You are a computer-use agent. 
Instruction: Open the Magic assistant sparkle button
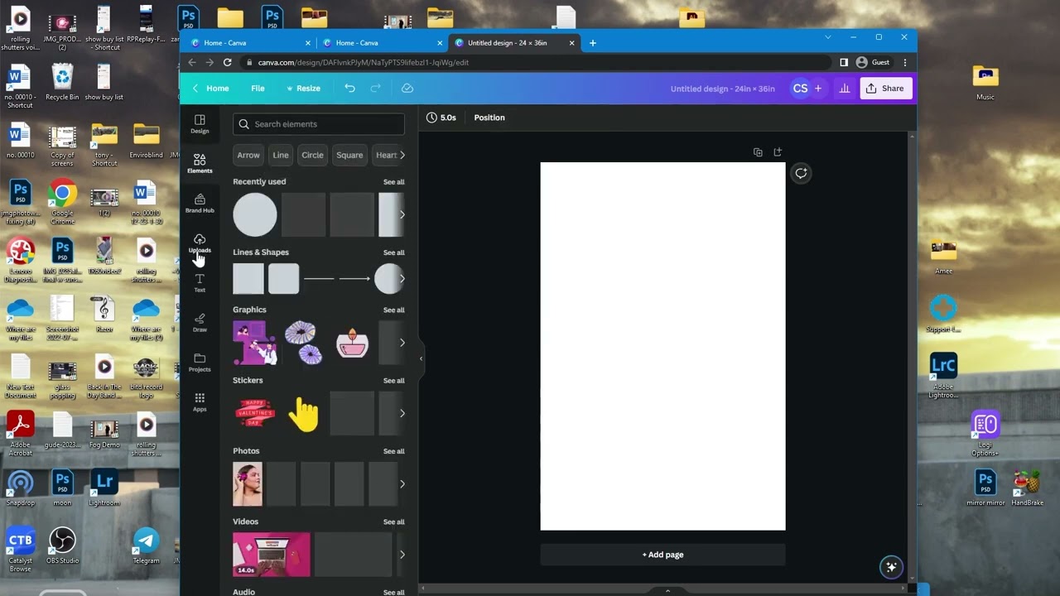891,567
